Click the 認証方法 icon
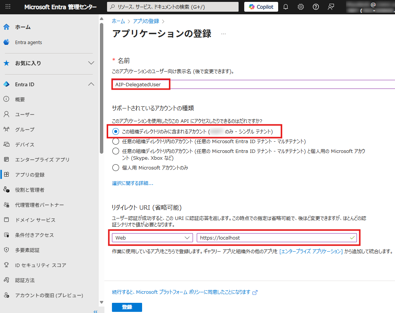Screen dimensions: 395x313 (x=6, y=280)
